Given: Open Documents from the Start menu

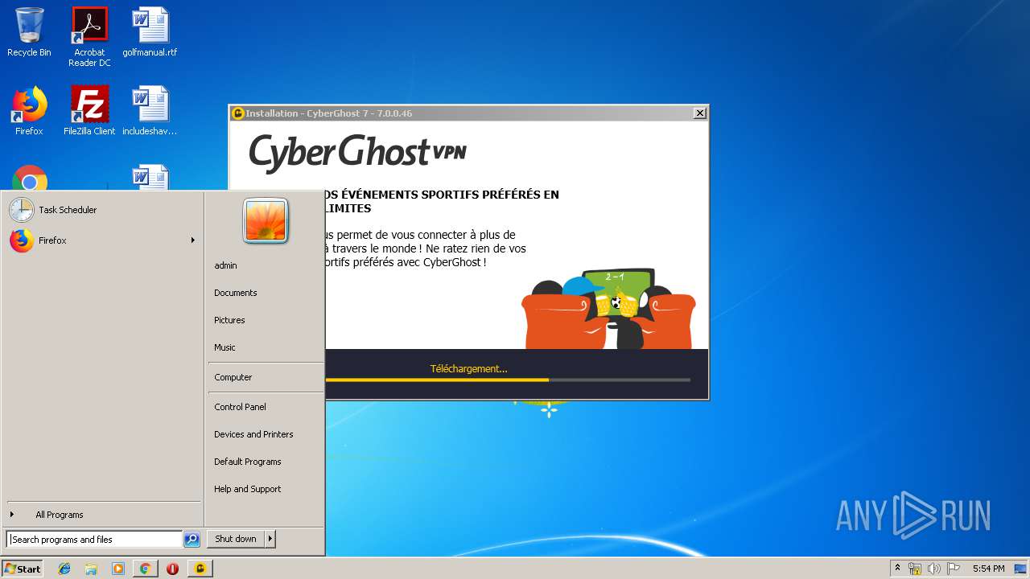Looking at the screenshot, I should pyautogui.click(x=235, y=293).
